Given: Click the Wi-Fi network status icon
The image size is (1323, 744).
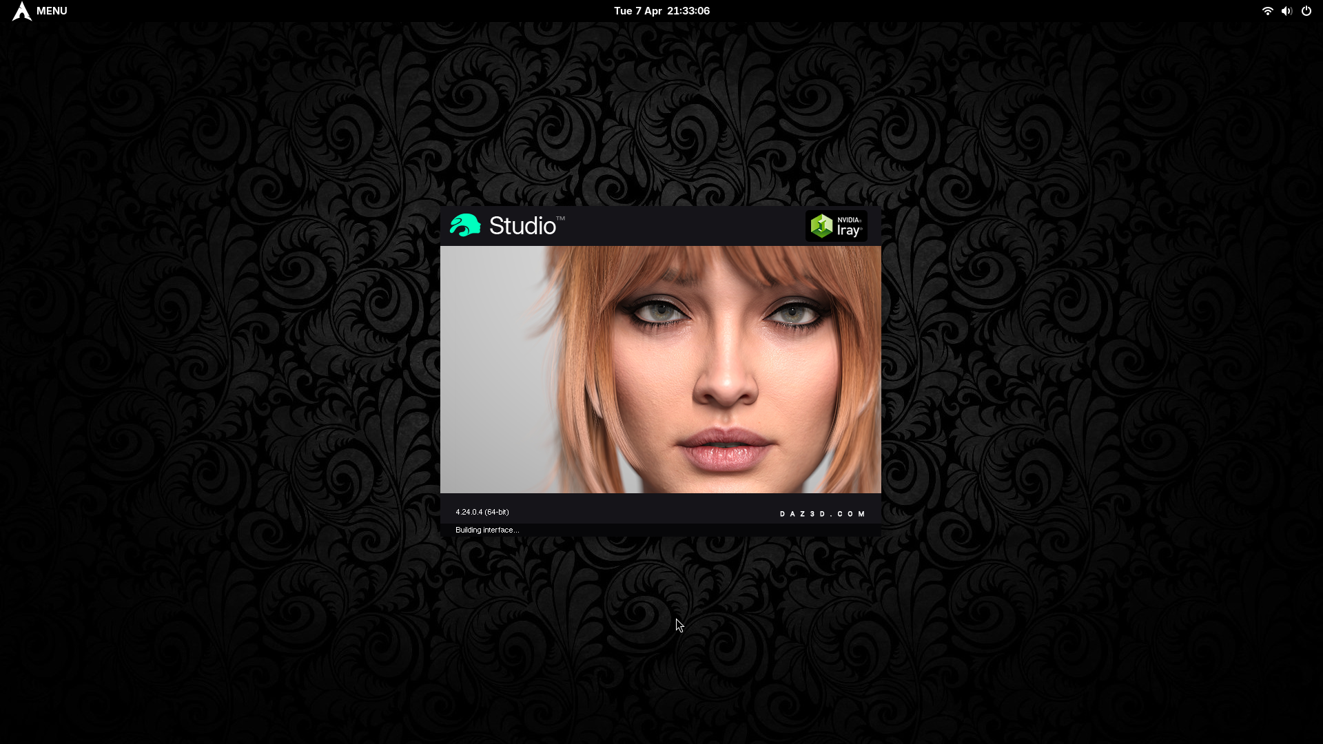Looking at the screenshot, I should (x=1267, y=11).
